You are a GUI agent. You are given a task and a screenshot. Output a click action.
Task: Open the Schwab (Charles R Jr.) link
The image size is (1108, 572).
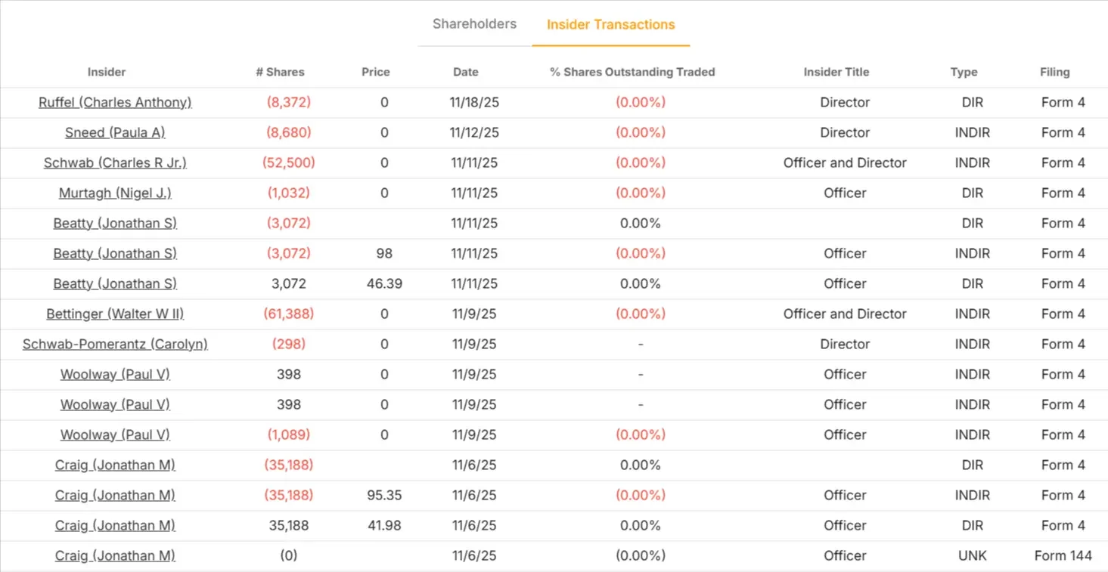(115, 162)
